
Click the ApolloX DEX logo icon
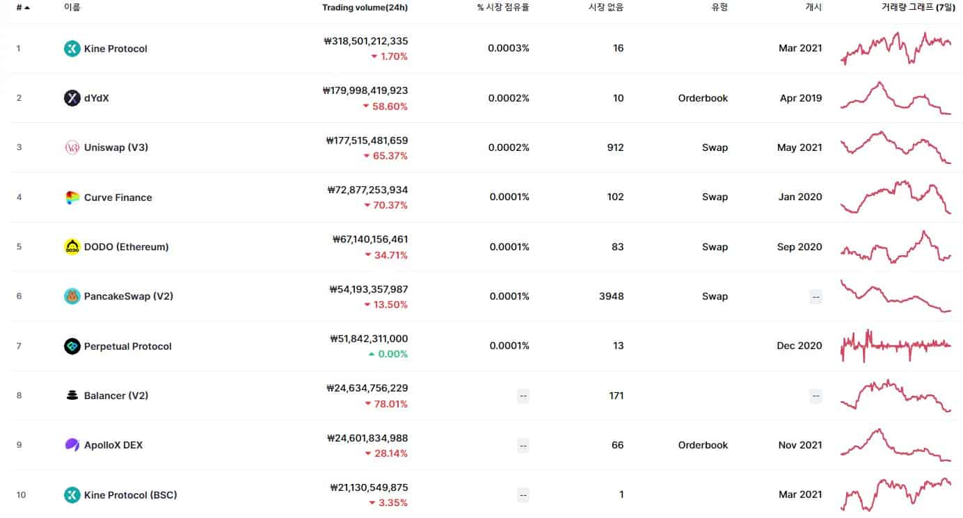pyautogui.click(x=72, y=445)
